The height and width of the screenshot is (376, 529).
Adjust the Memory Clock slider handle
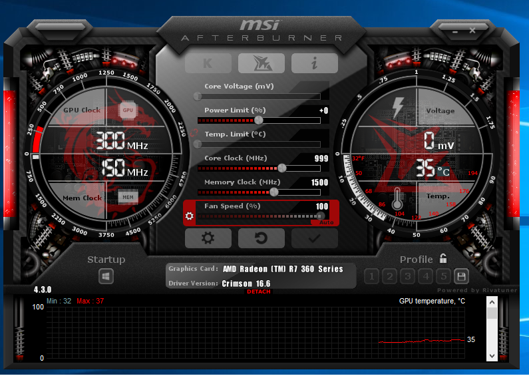[274, 192]
